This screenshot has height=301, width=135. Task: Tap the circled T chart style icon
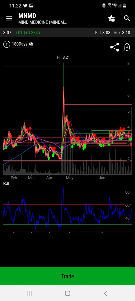coord(7,44)
